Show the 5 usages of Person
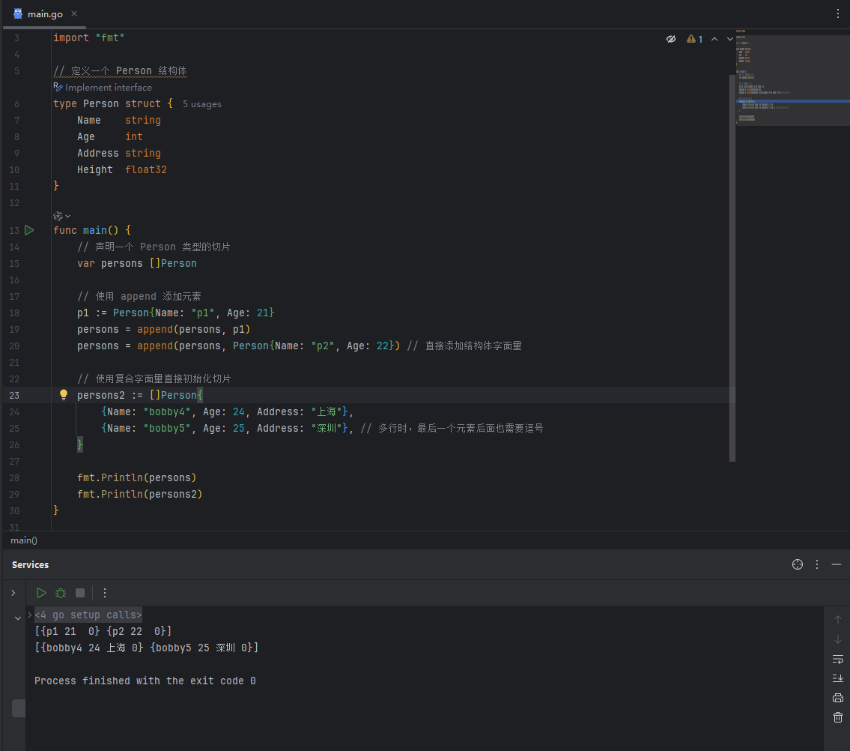The width and height of the screenshot is (850, 751). pyautogui.click(x=201, y=104)
